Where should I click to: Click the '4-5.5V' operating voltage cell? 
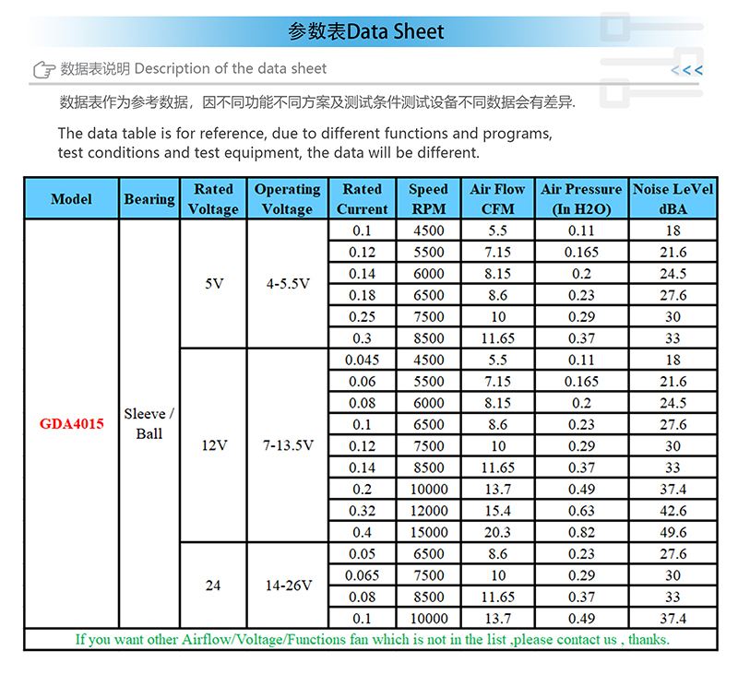pyautogui.click(x=288, y=284)
